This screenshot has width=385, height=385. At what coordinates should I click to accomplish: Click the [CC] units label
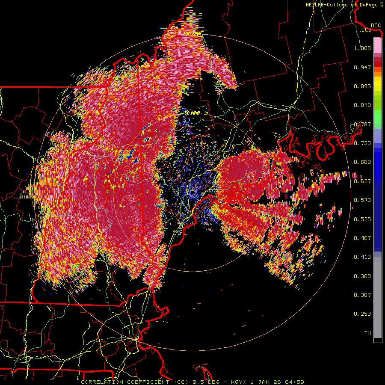tap(365, 30)
